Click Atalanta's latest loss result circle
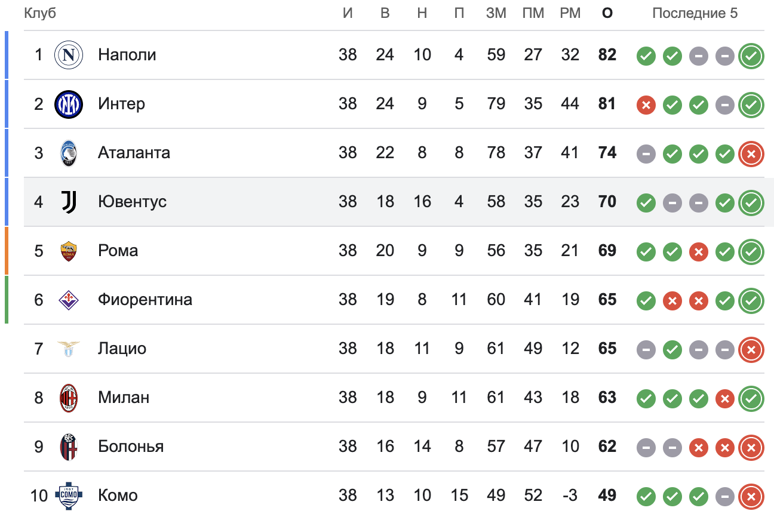 pos(751,155)
